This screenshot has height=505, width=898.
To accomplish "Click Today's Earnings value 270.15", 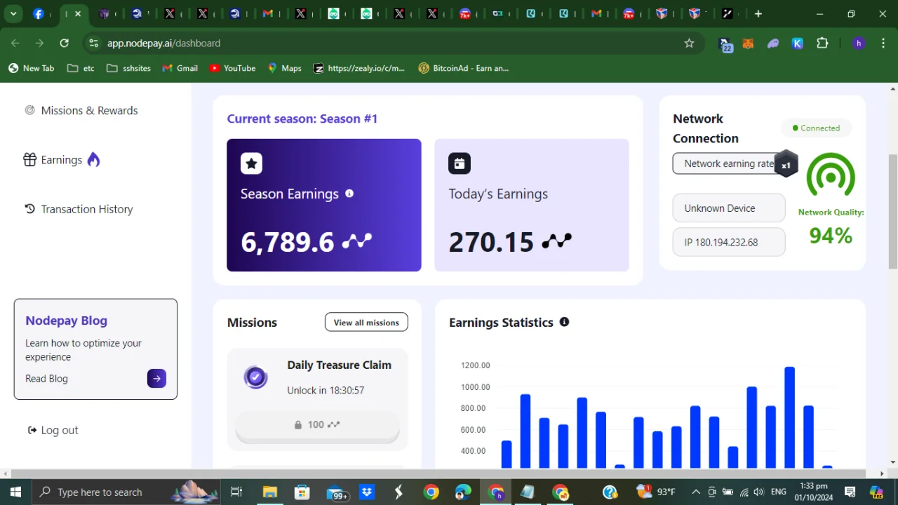I will pos(491,242).
